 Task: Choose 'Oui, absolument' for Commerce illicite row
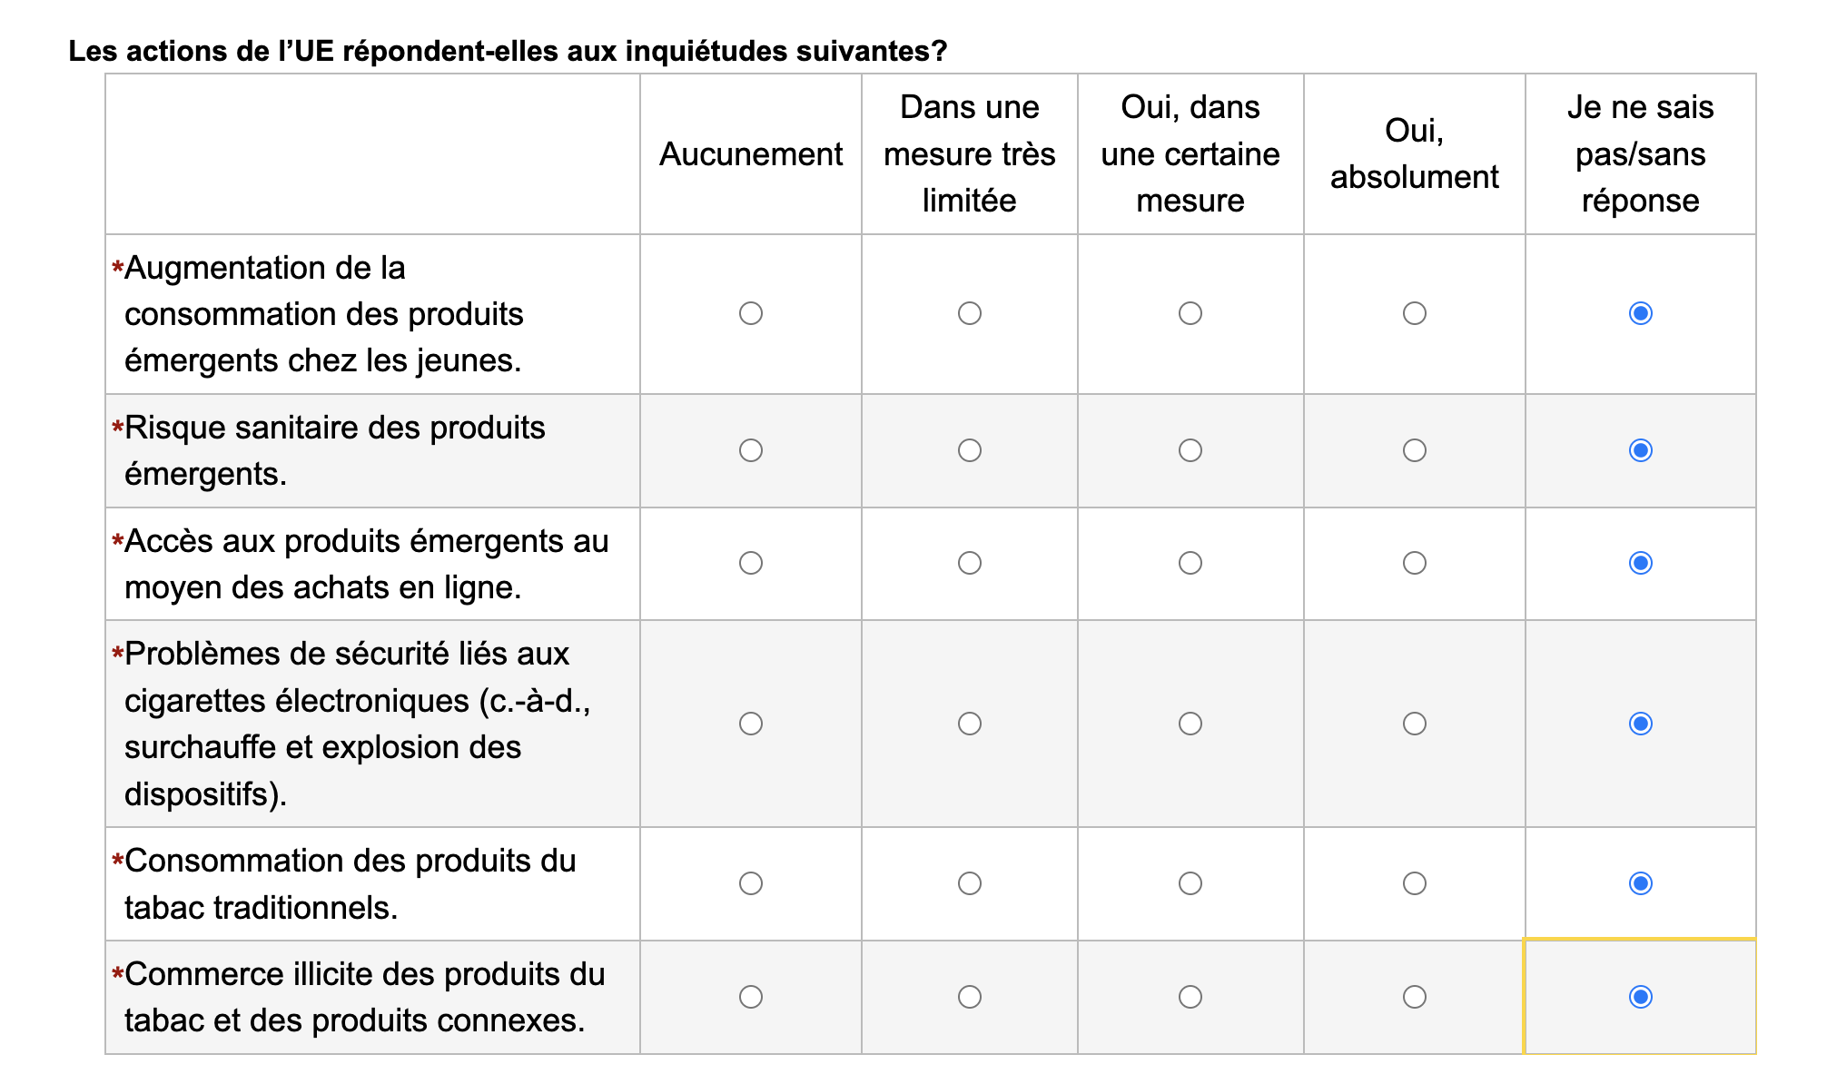(x=1415, y=997)
